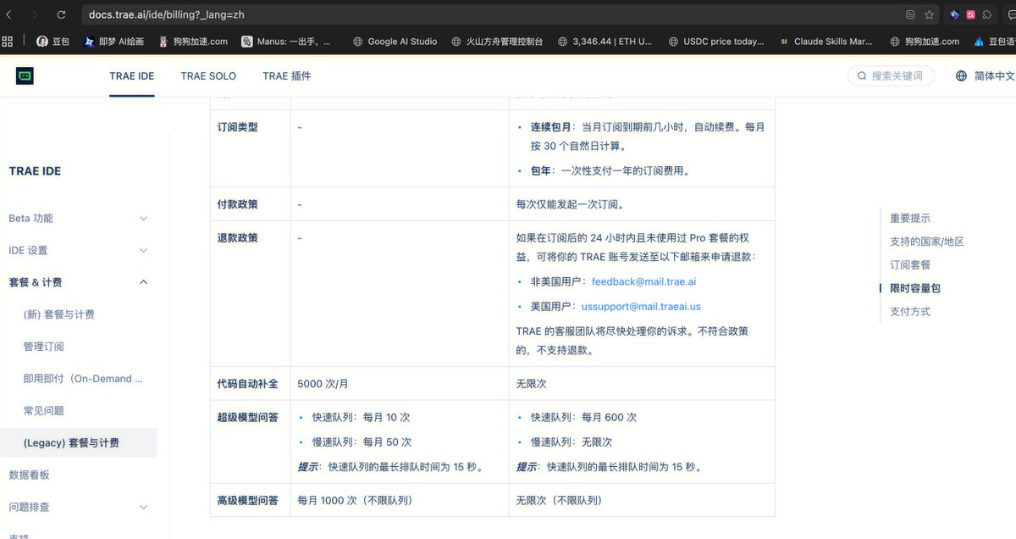Image resolution: width=1016 pixels, height=539 pixels.
Task: Jump to 重要提示 in the page outline
Action: [x=910, y=218]
